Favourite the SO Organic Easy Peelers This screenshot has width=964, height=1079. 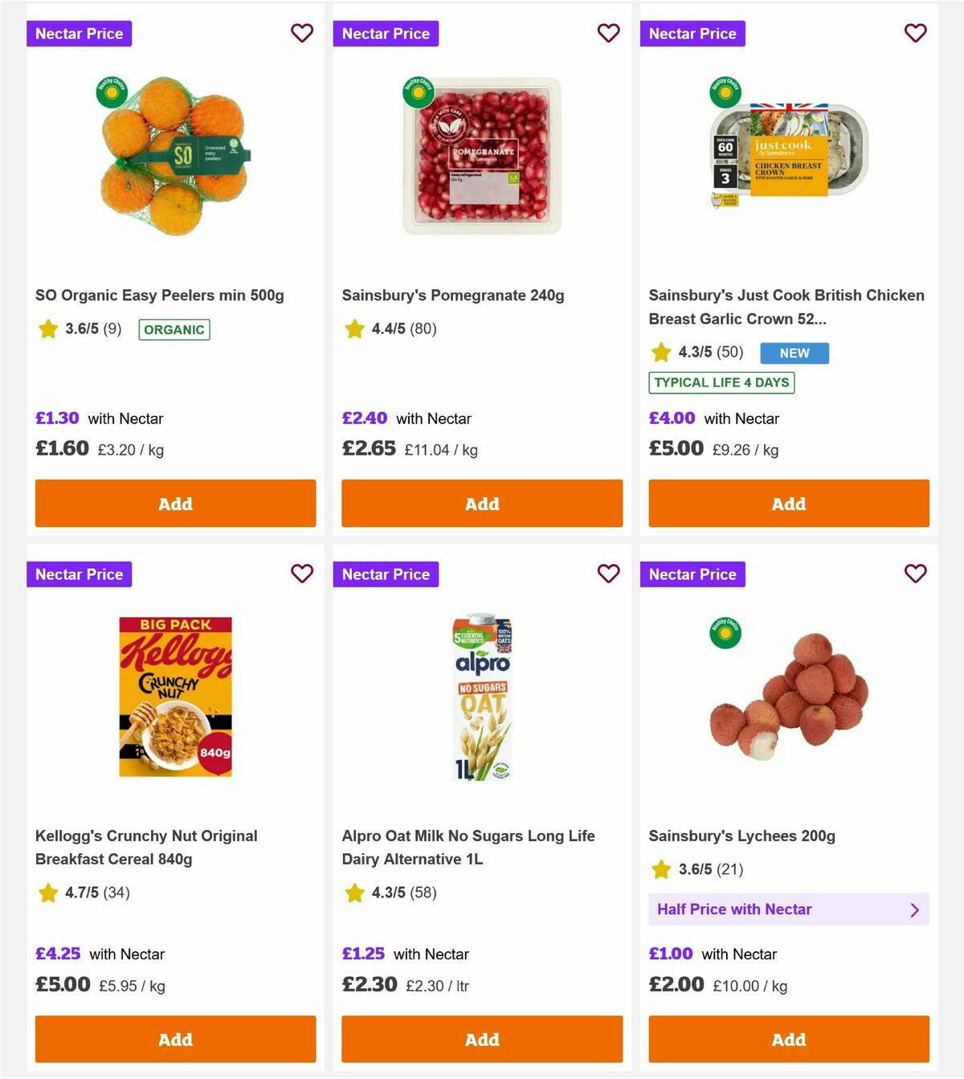click(302, 33)
